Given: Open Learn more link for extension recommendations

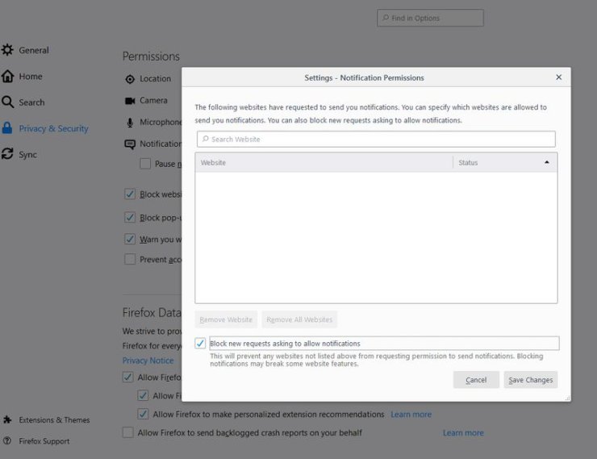Looking at the screenshot, I should [411, 414].
